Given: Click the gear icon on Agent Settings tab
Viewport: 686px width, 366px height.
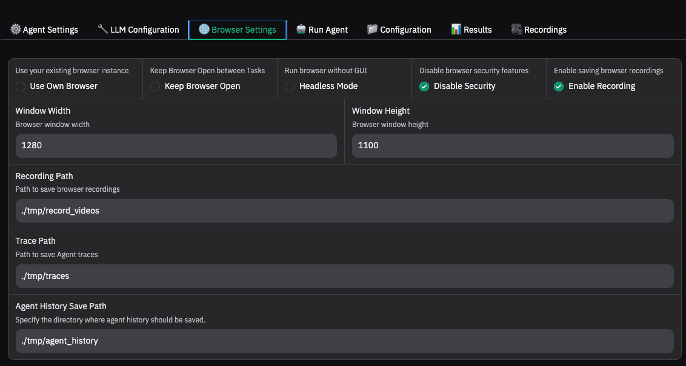Looking at the screenshot, I should coord(16,29).
